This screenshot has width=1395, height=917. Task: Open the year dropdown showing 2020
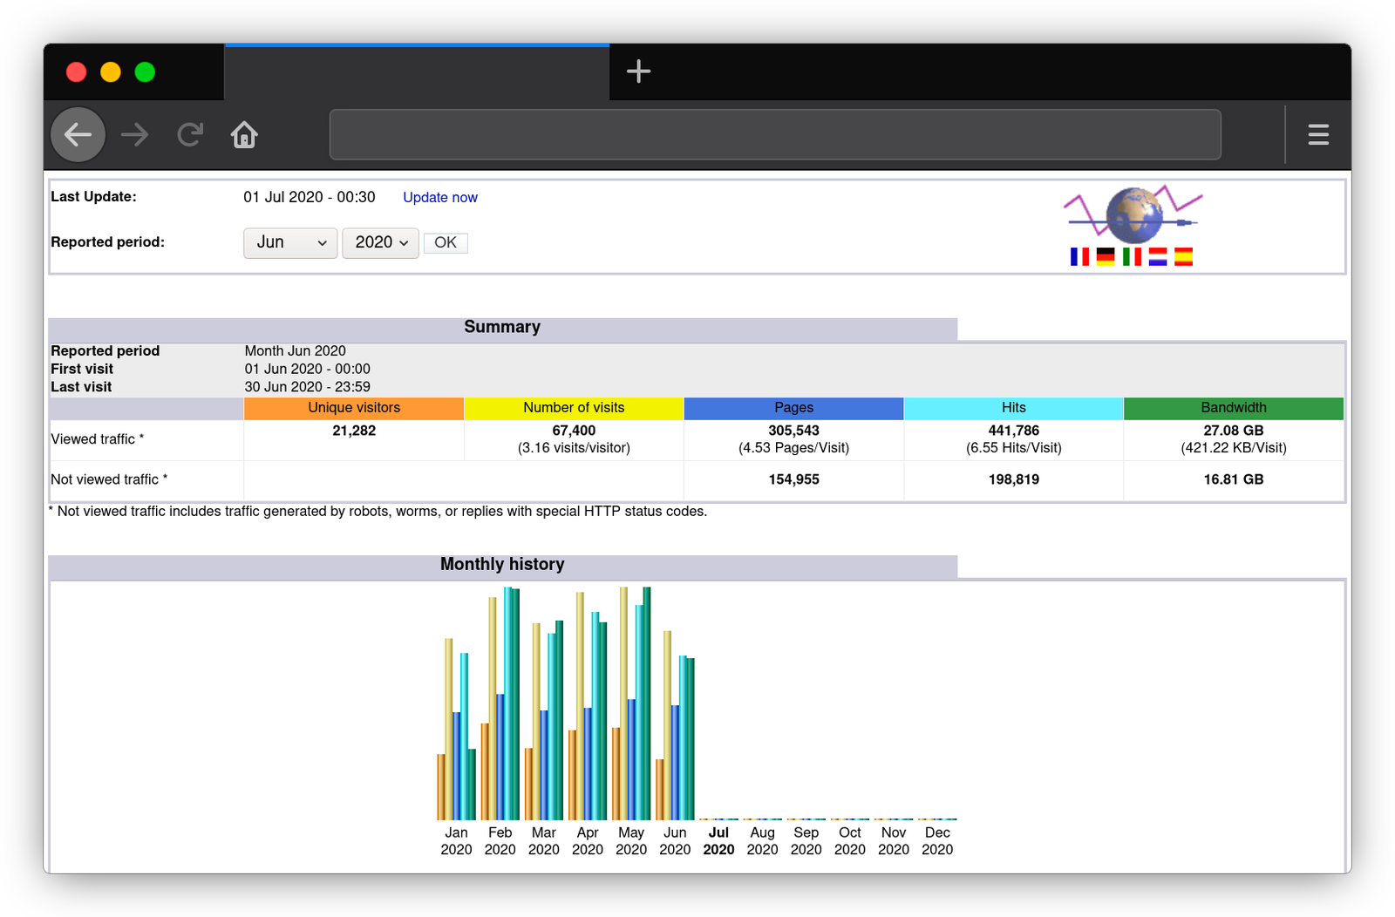[x=380, y=242]
